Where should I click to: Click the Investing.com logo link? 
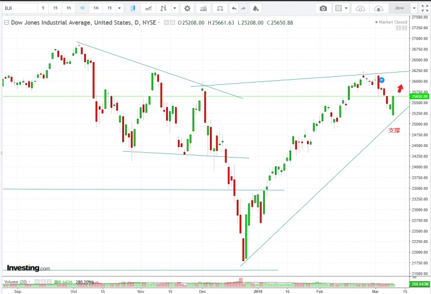[x=28, y=268]
